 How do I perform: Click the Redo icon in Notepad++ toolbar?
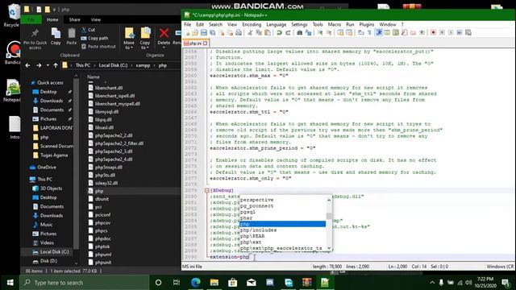pos(288,32)
